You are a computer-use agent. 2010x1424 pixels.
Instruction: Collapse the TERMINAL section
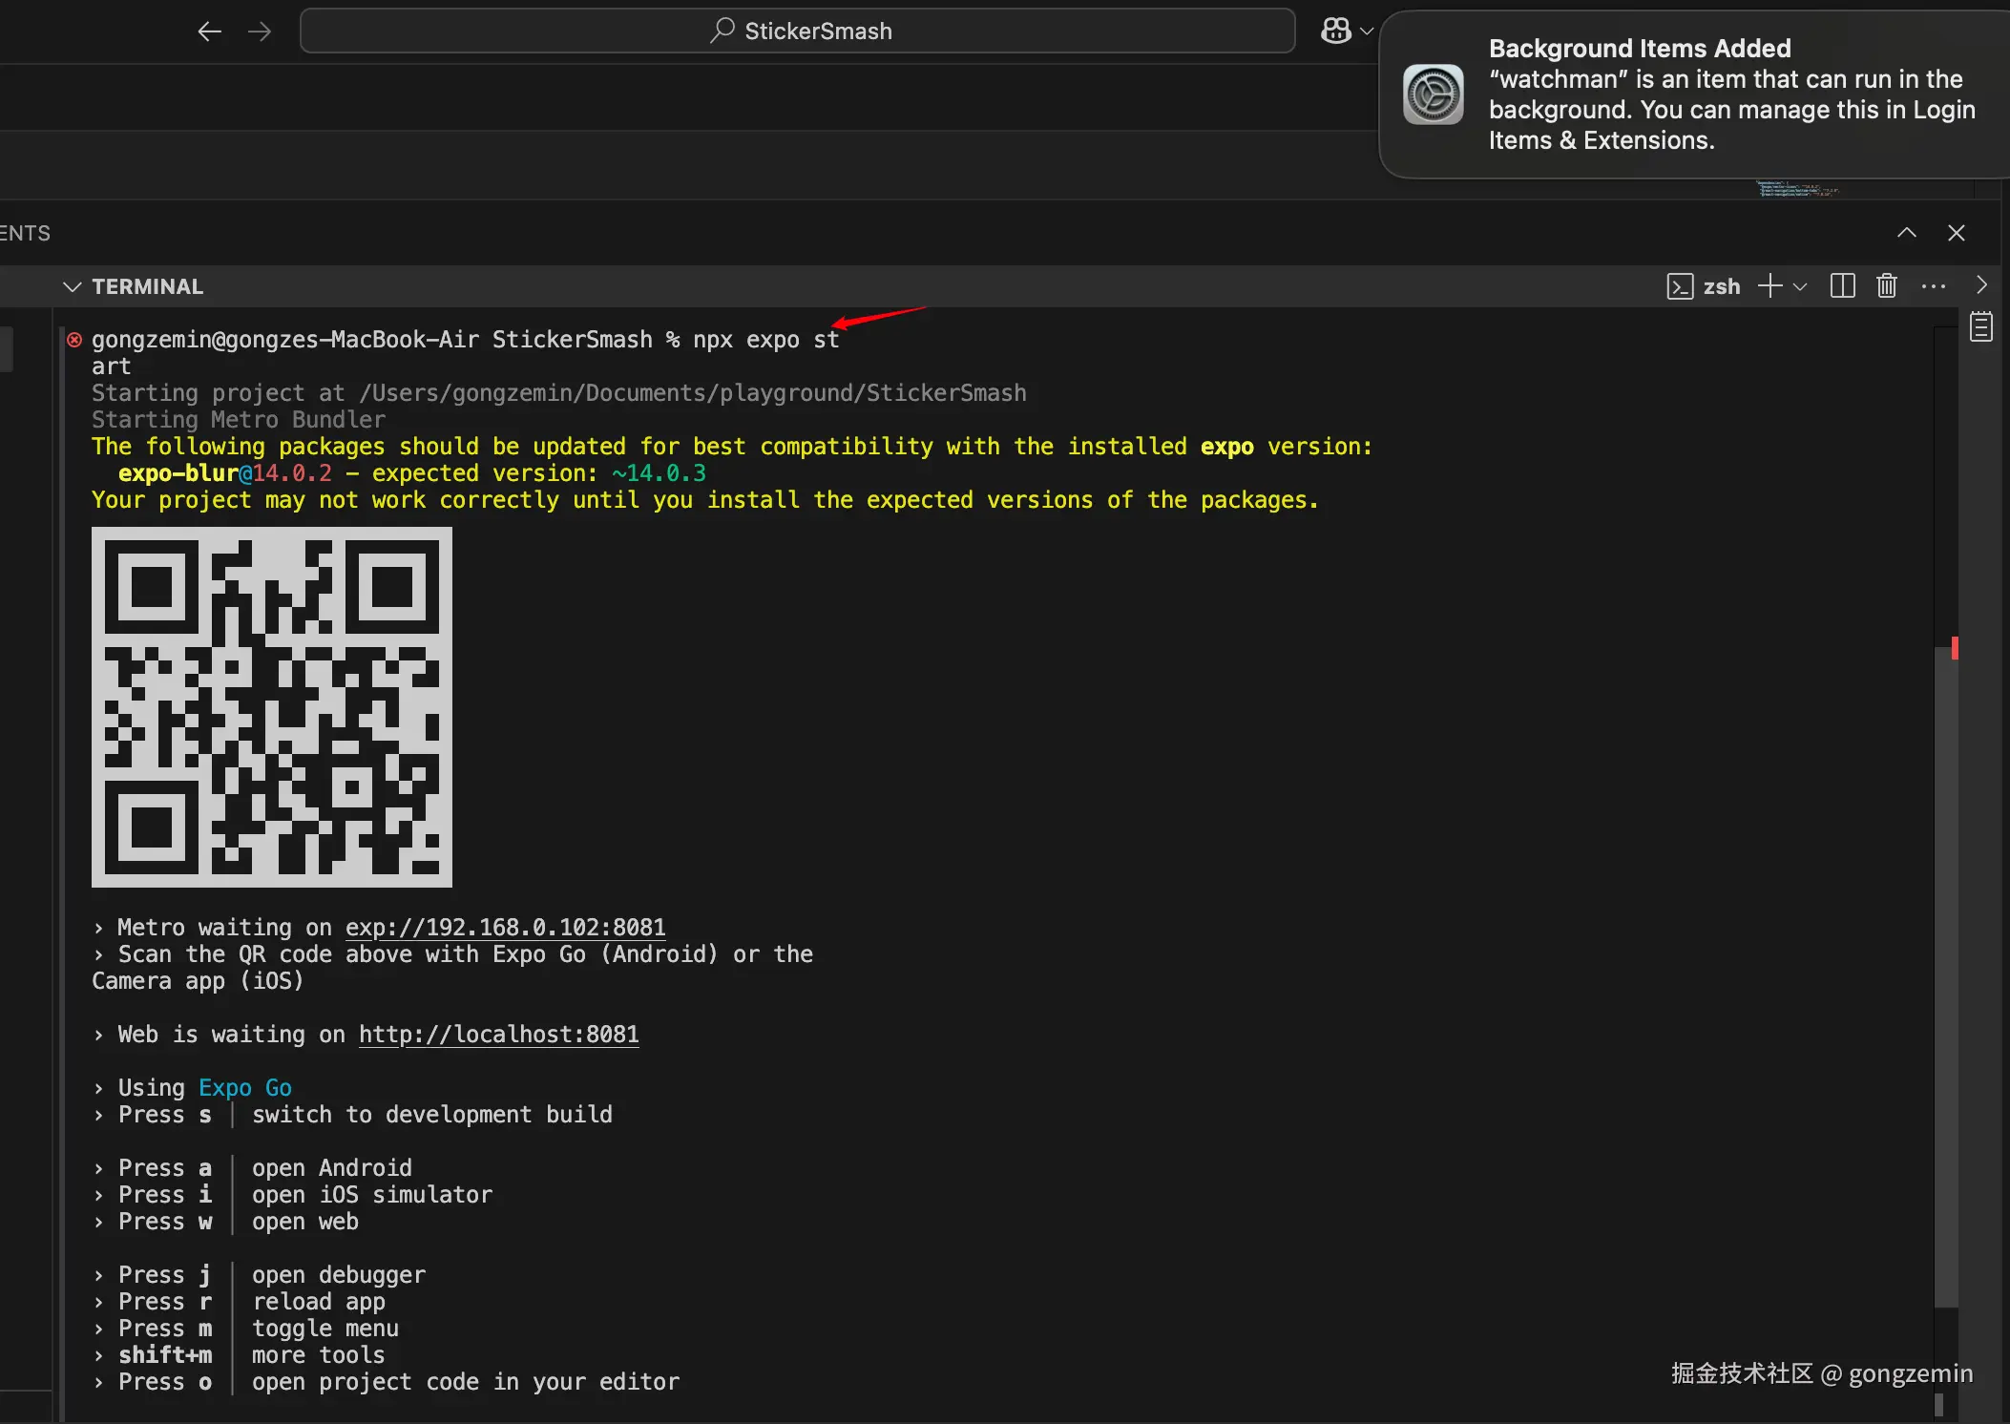(72, 286)
